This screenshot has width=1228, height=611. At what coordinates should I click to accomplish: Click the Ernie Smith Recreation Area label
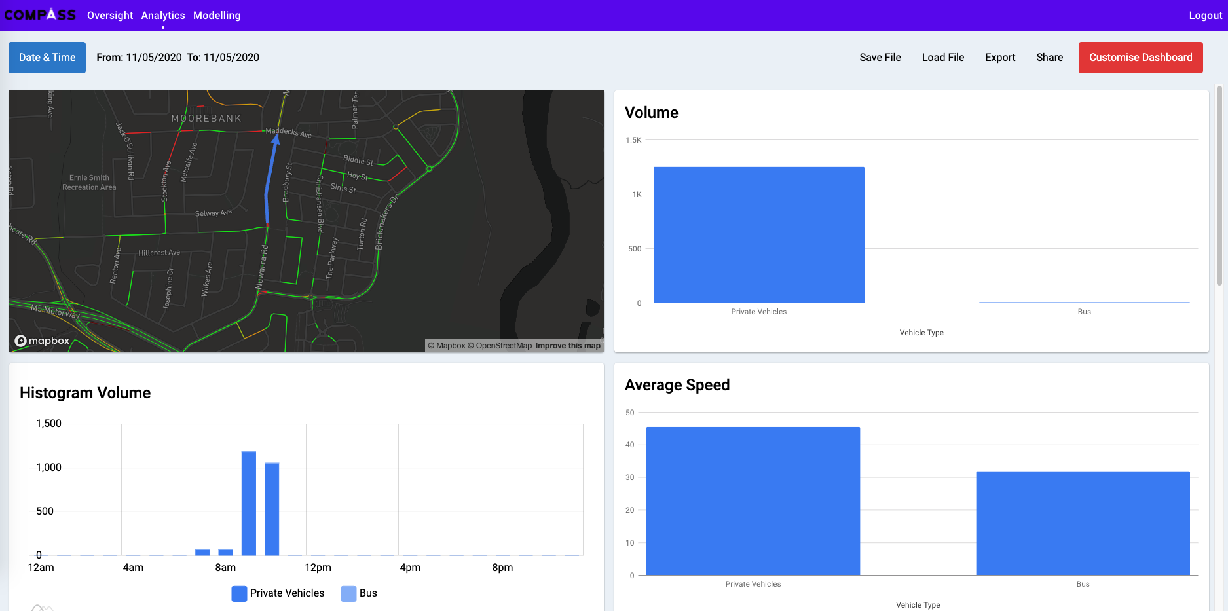pos(89,182)
